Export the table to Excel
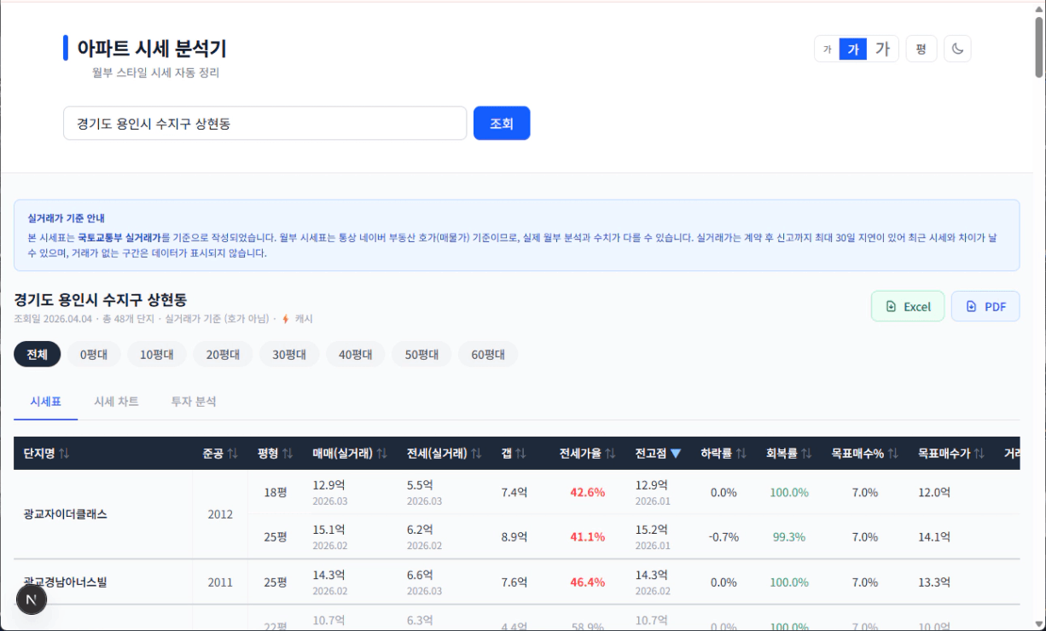This screenshot has height=631, width=1046. [x=907, y=307]
